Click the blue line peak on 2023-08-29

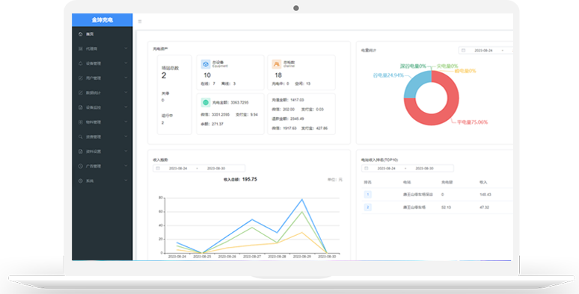302,199
